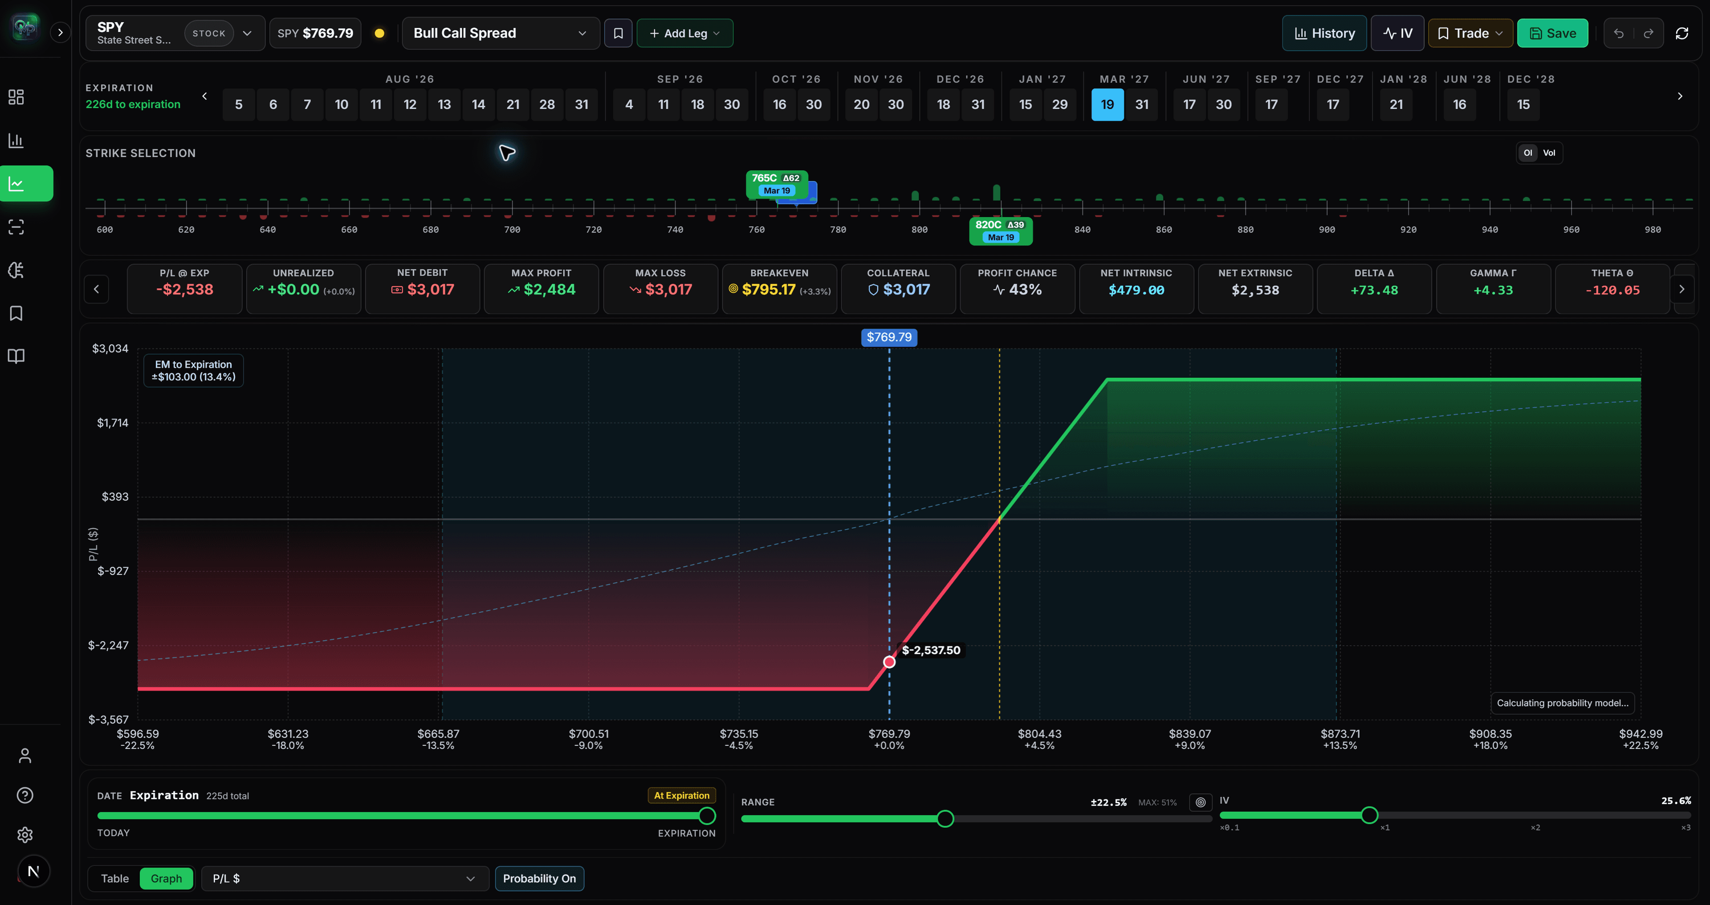Click the SPY $769.79 price button
Screen dimensions: 1710x905
(x=315, y=33)
